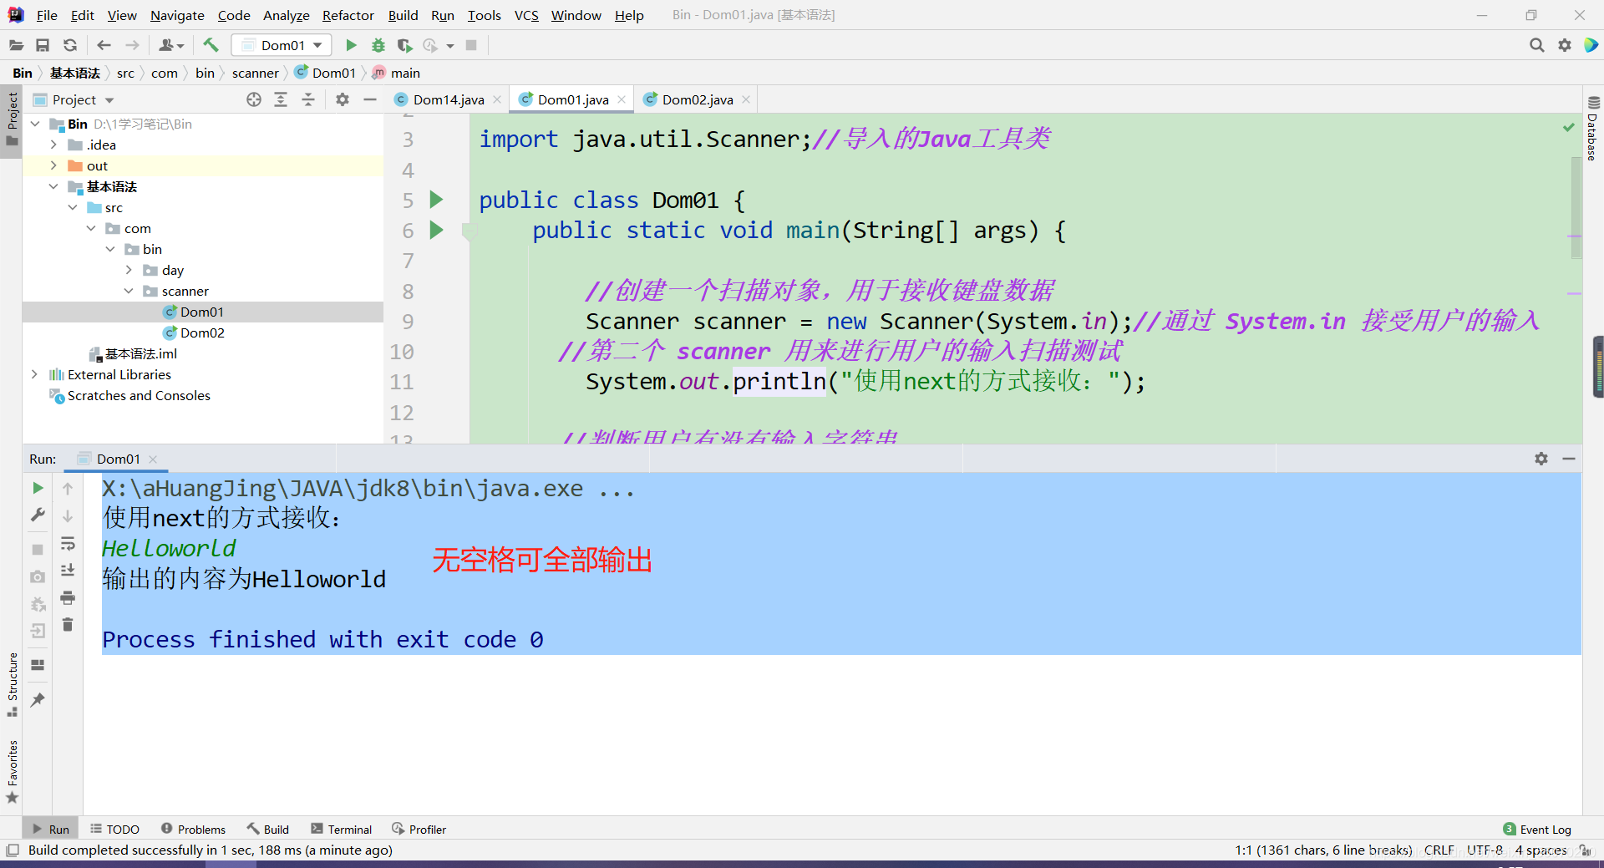This screenshot has height=868, width=1604.
Task: Hide the Project panel with the minus icon
Action: click(x=370, y=99)
